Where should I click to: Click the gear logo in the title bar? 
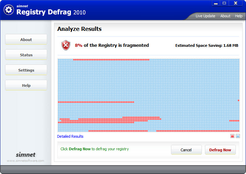pyautogui.click(x=8, y=9)
